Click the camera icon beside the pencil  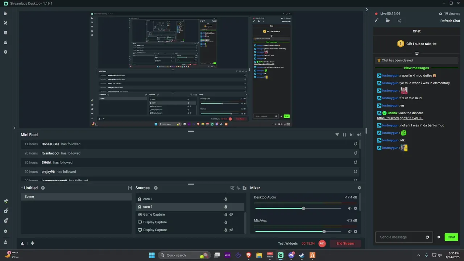click(388, 21)
